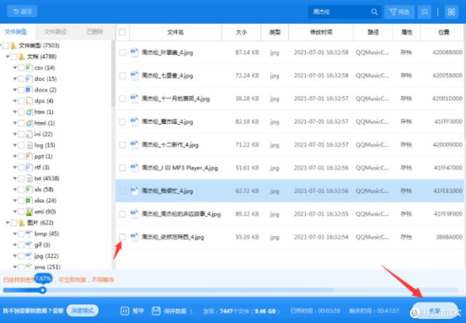The image size is (466, 323).
Task: Sort by the 文件名 column header
Action: coord(176,32)
